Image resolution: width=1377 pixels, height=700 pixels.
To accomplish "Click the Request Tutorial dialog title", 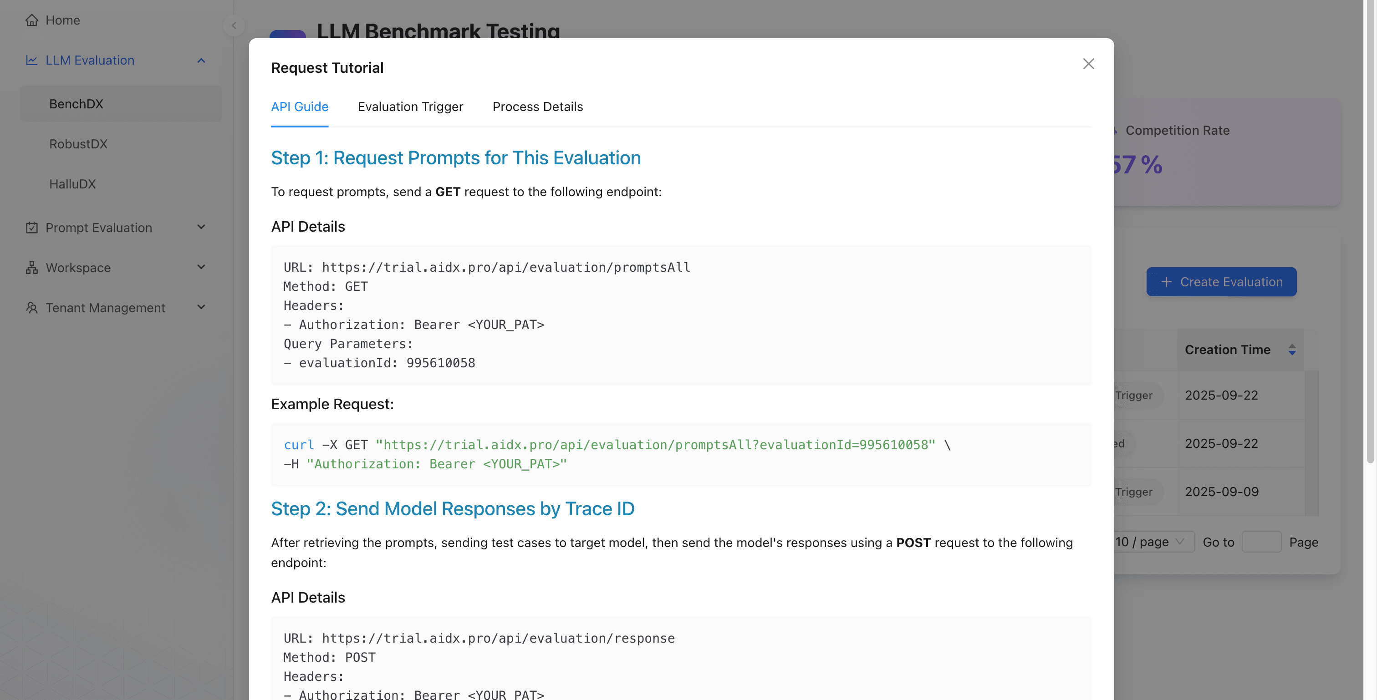I will pyautogui.click(x=327, y=68).
